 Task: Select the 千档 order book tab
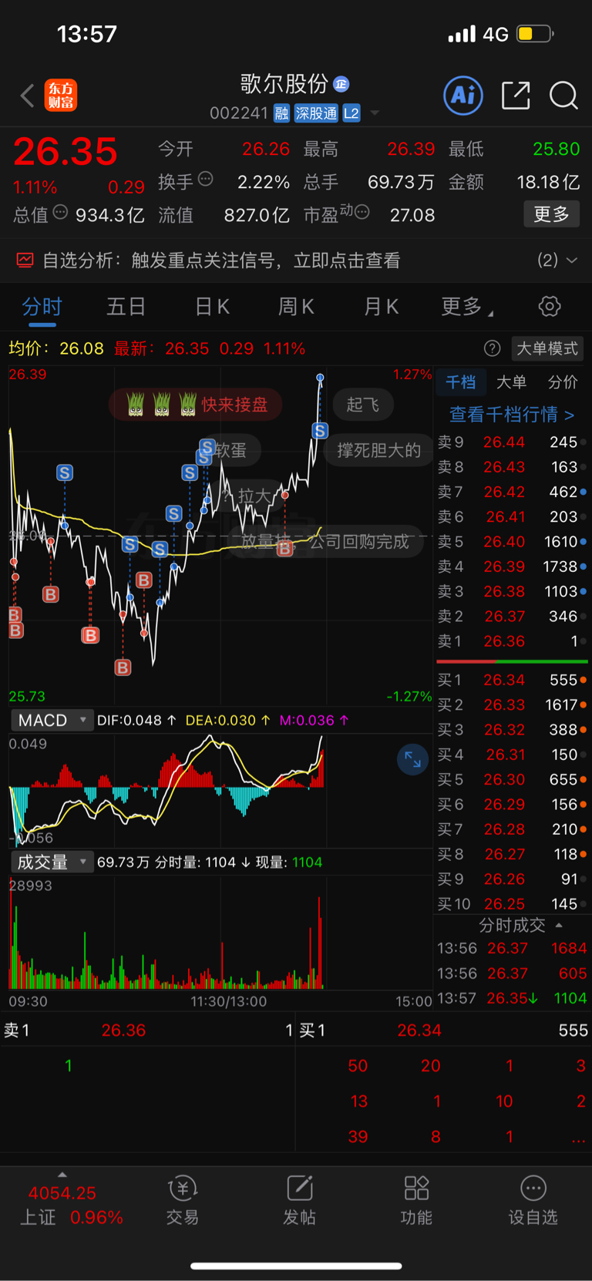click(x=460, y=382)
